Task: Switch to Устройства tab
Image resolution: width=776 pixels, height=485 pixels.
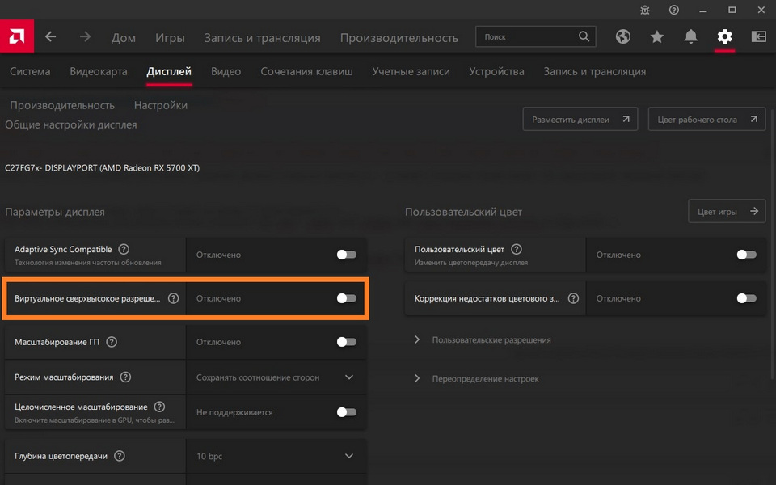Action: coord(496,71)
